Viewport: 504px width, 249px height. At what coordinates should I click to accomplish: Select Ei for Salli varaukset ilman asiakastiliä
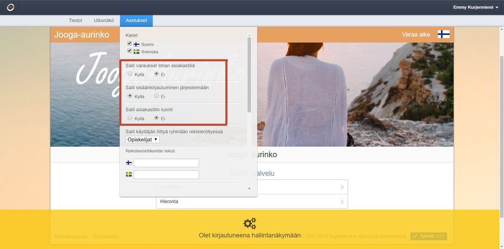156,74
